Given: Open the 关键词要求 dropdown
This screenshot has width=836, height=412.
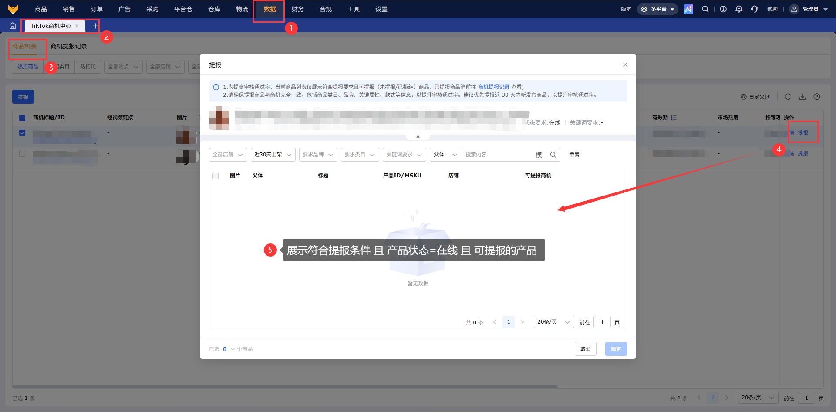Looking at the screenshot, I should [405, 155].
